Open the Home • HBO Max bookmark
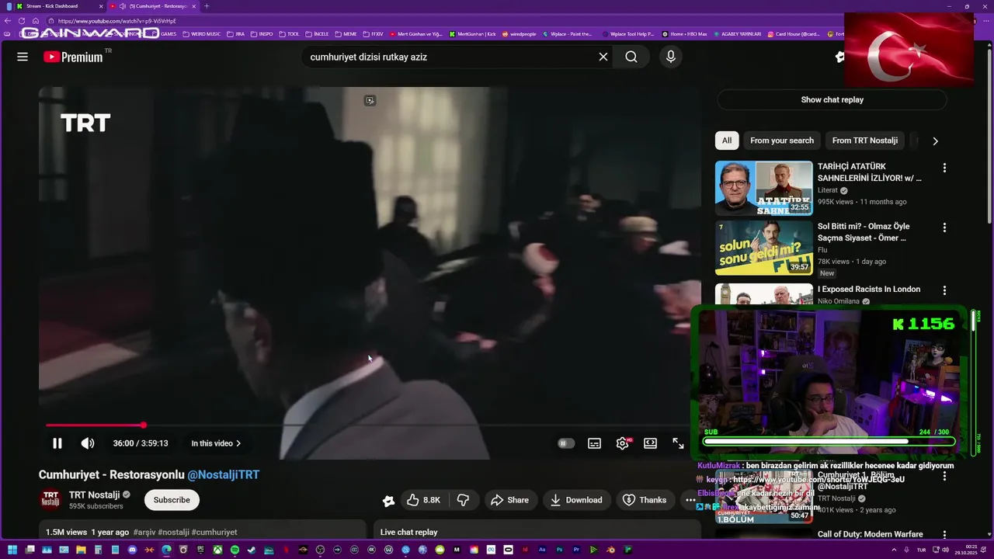The width and height of the screenshot is (994, 559). [x=684, y=34]
